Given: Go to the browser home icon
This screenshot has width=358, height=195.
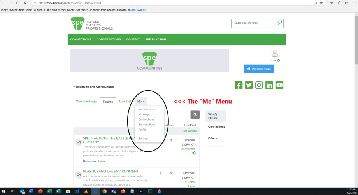Looking at the screenshot, I should 25,3.
